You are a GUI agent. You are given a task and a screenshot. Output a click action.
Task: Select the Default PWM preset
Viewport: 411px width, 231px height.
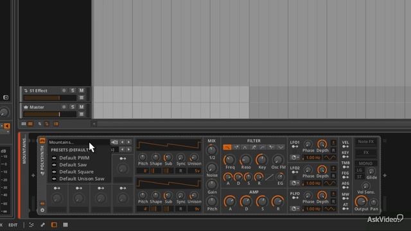(x=74, y=158)
